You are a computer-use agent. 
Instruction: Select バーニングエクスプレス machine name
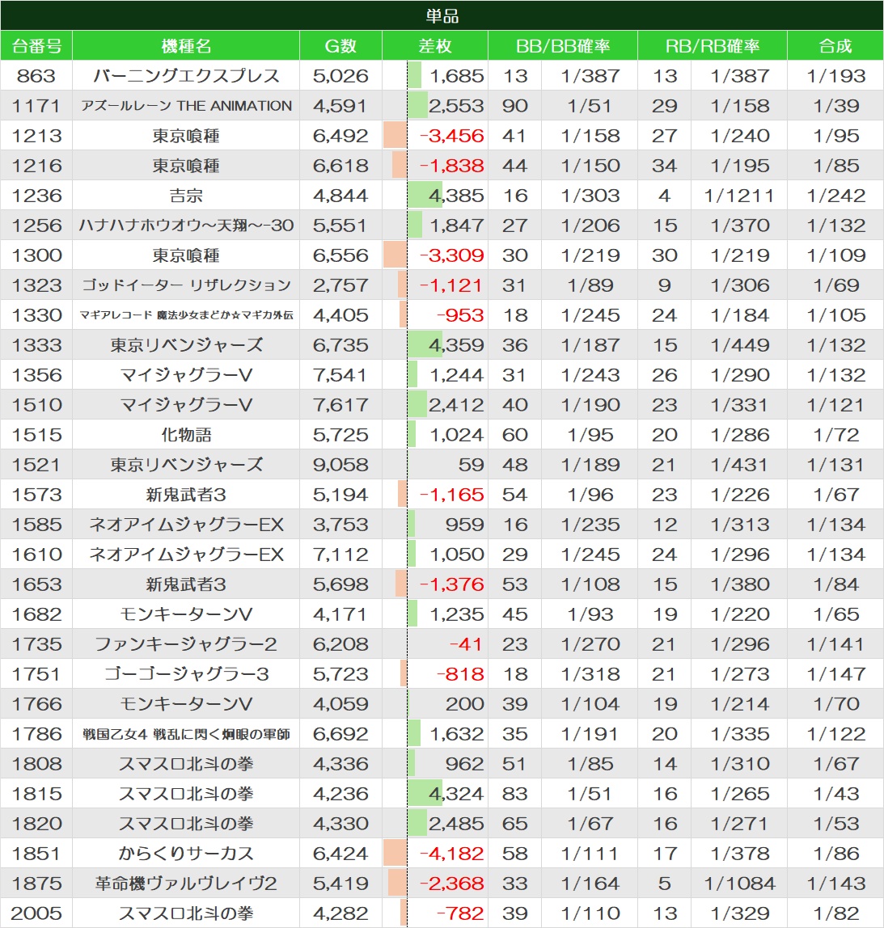(186, 76)
